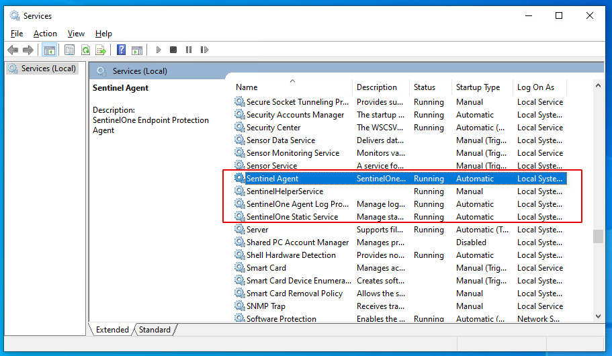Select Sensor Monitoring Service row
Viewport: 612px width, 356px height.
click(400, 153)
